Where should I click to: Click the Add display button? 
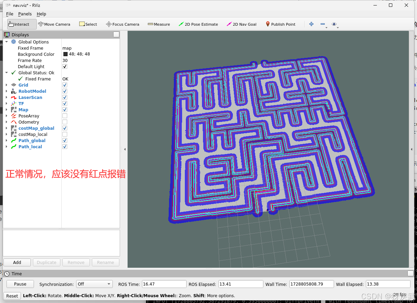coord(17,262)
